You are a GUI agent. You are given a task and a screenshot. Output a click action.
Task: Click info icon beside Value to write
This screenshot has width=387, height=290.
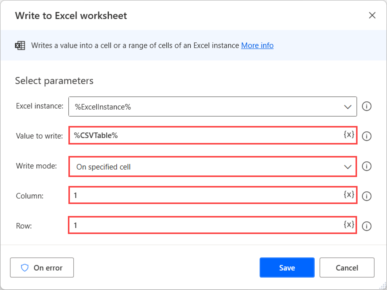[367, 136]
